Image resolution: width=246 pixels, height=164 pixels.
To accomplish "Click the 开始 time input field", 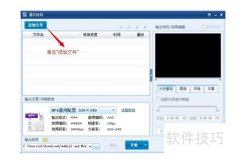I will point(173,118).
